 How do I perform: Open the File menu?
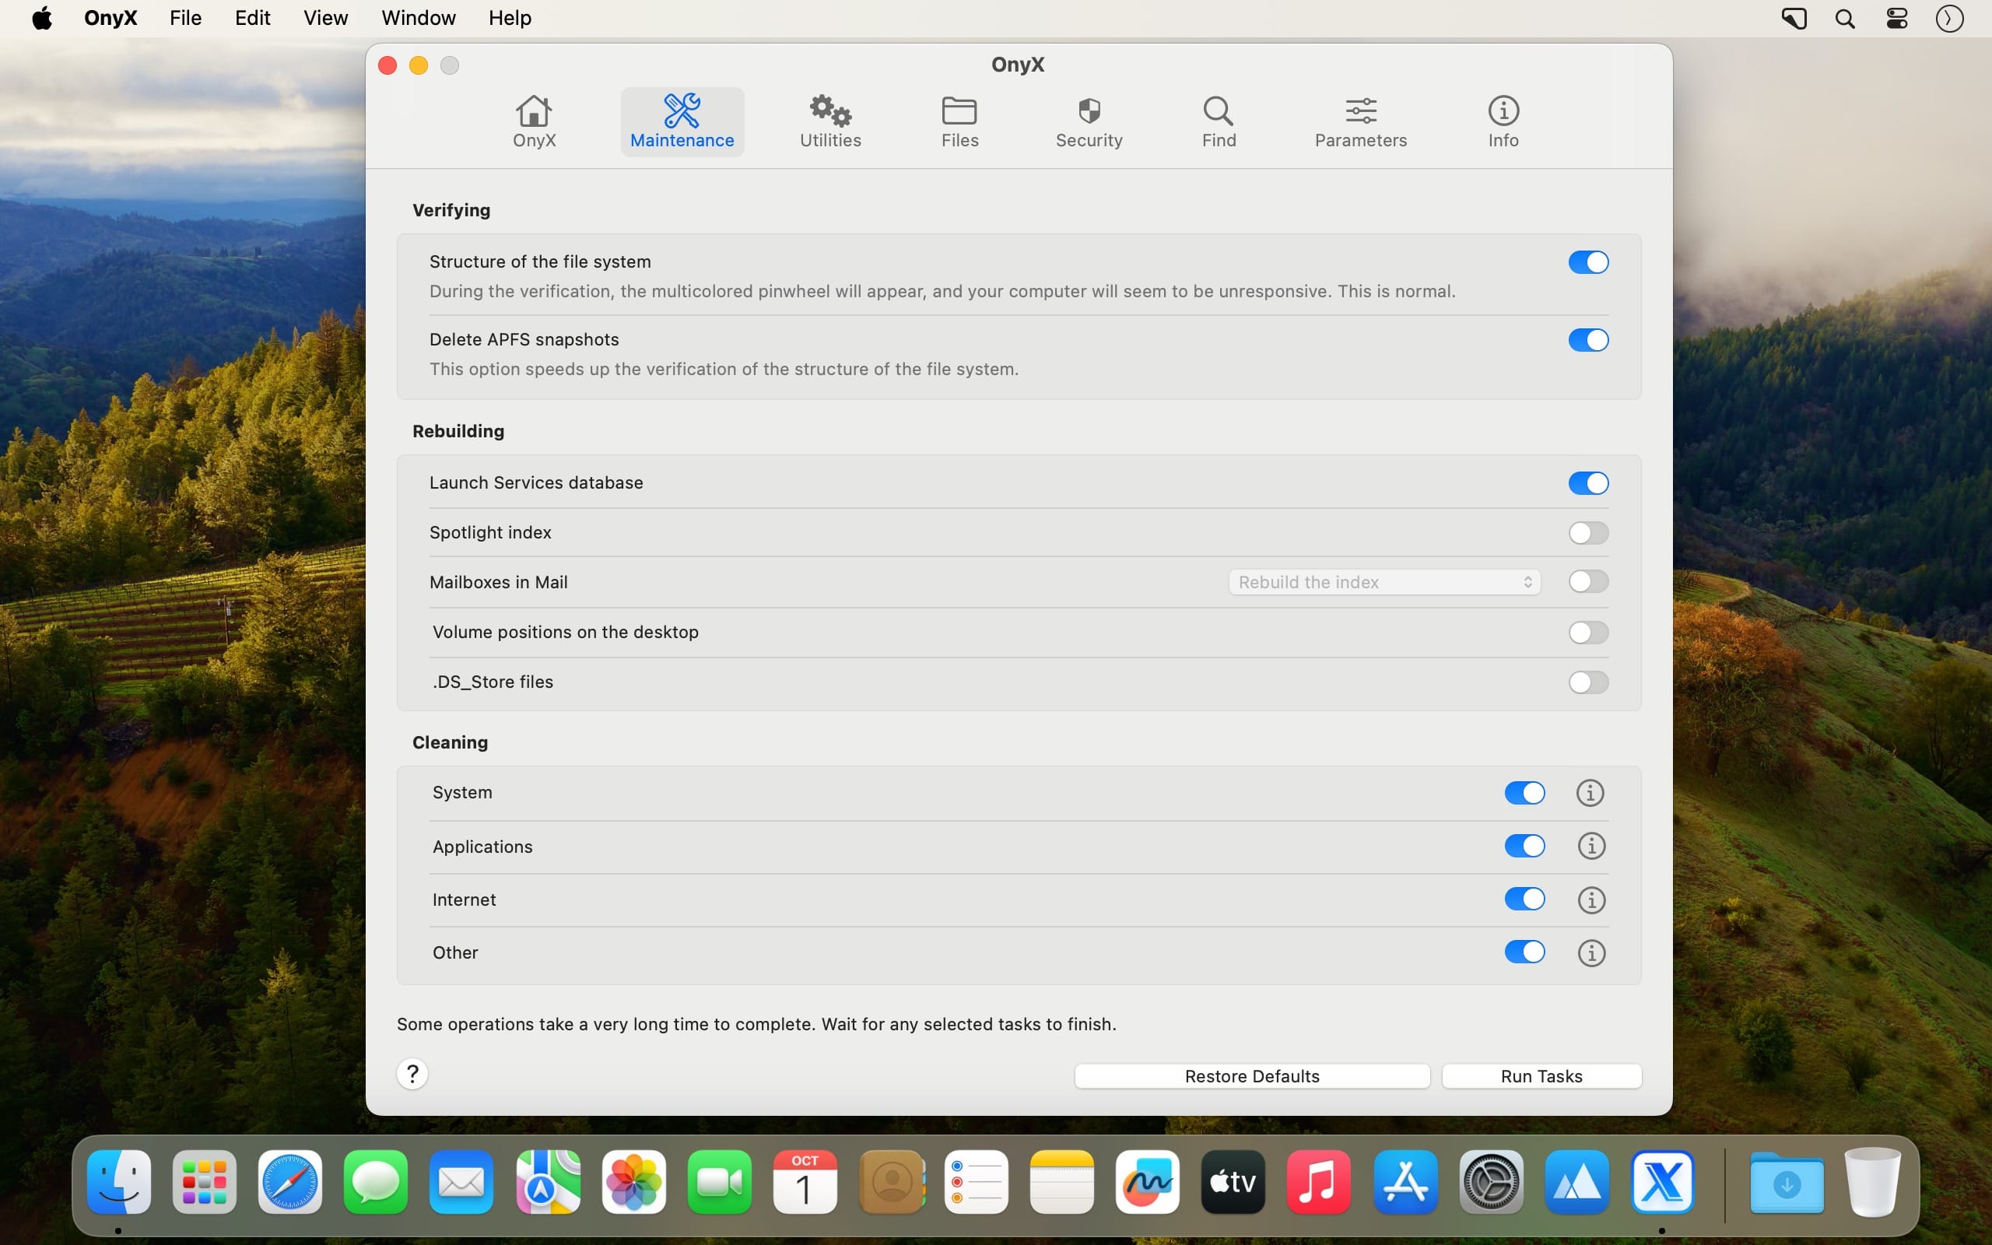(185, 18)
